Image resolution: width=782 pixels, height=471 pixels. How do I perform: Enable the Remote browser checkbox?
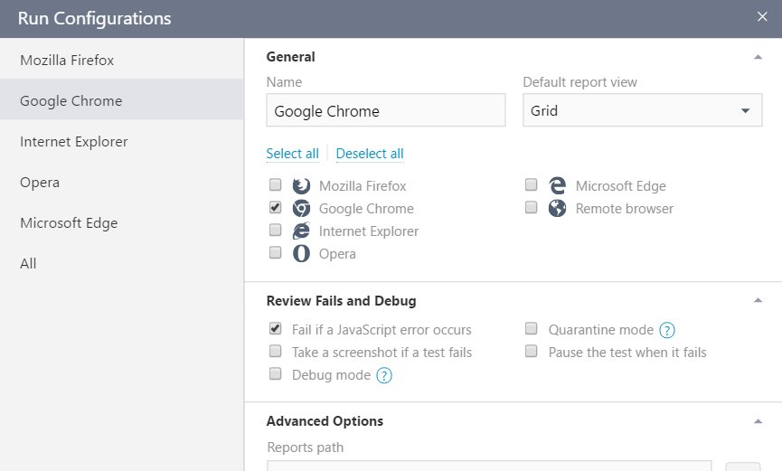pos(532,208)
